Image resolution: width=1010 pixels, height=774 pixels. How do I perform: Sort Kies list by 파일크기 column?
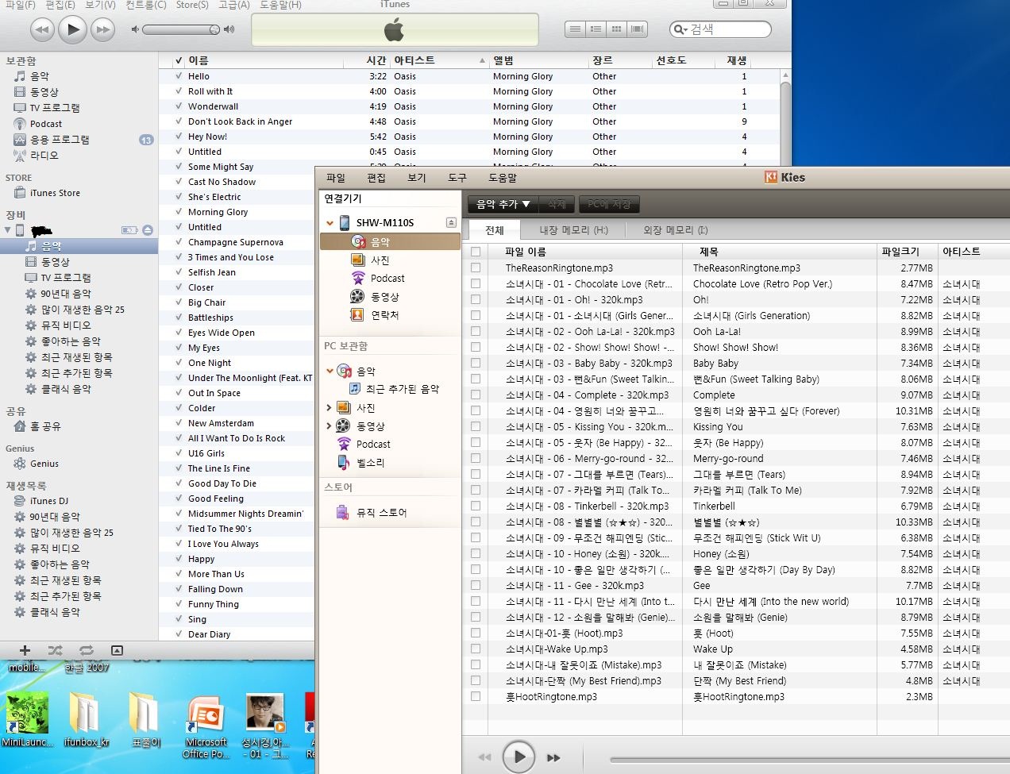(907, 252)
